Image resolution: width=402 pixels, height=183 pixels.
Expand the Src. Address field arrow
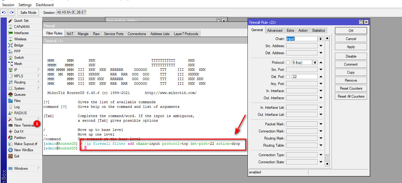coord(321,46)
